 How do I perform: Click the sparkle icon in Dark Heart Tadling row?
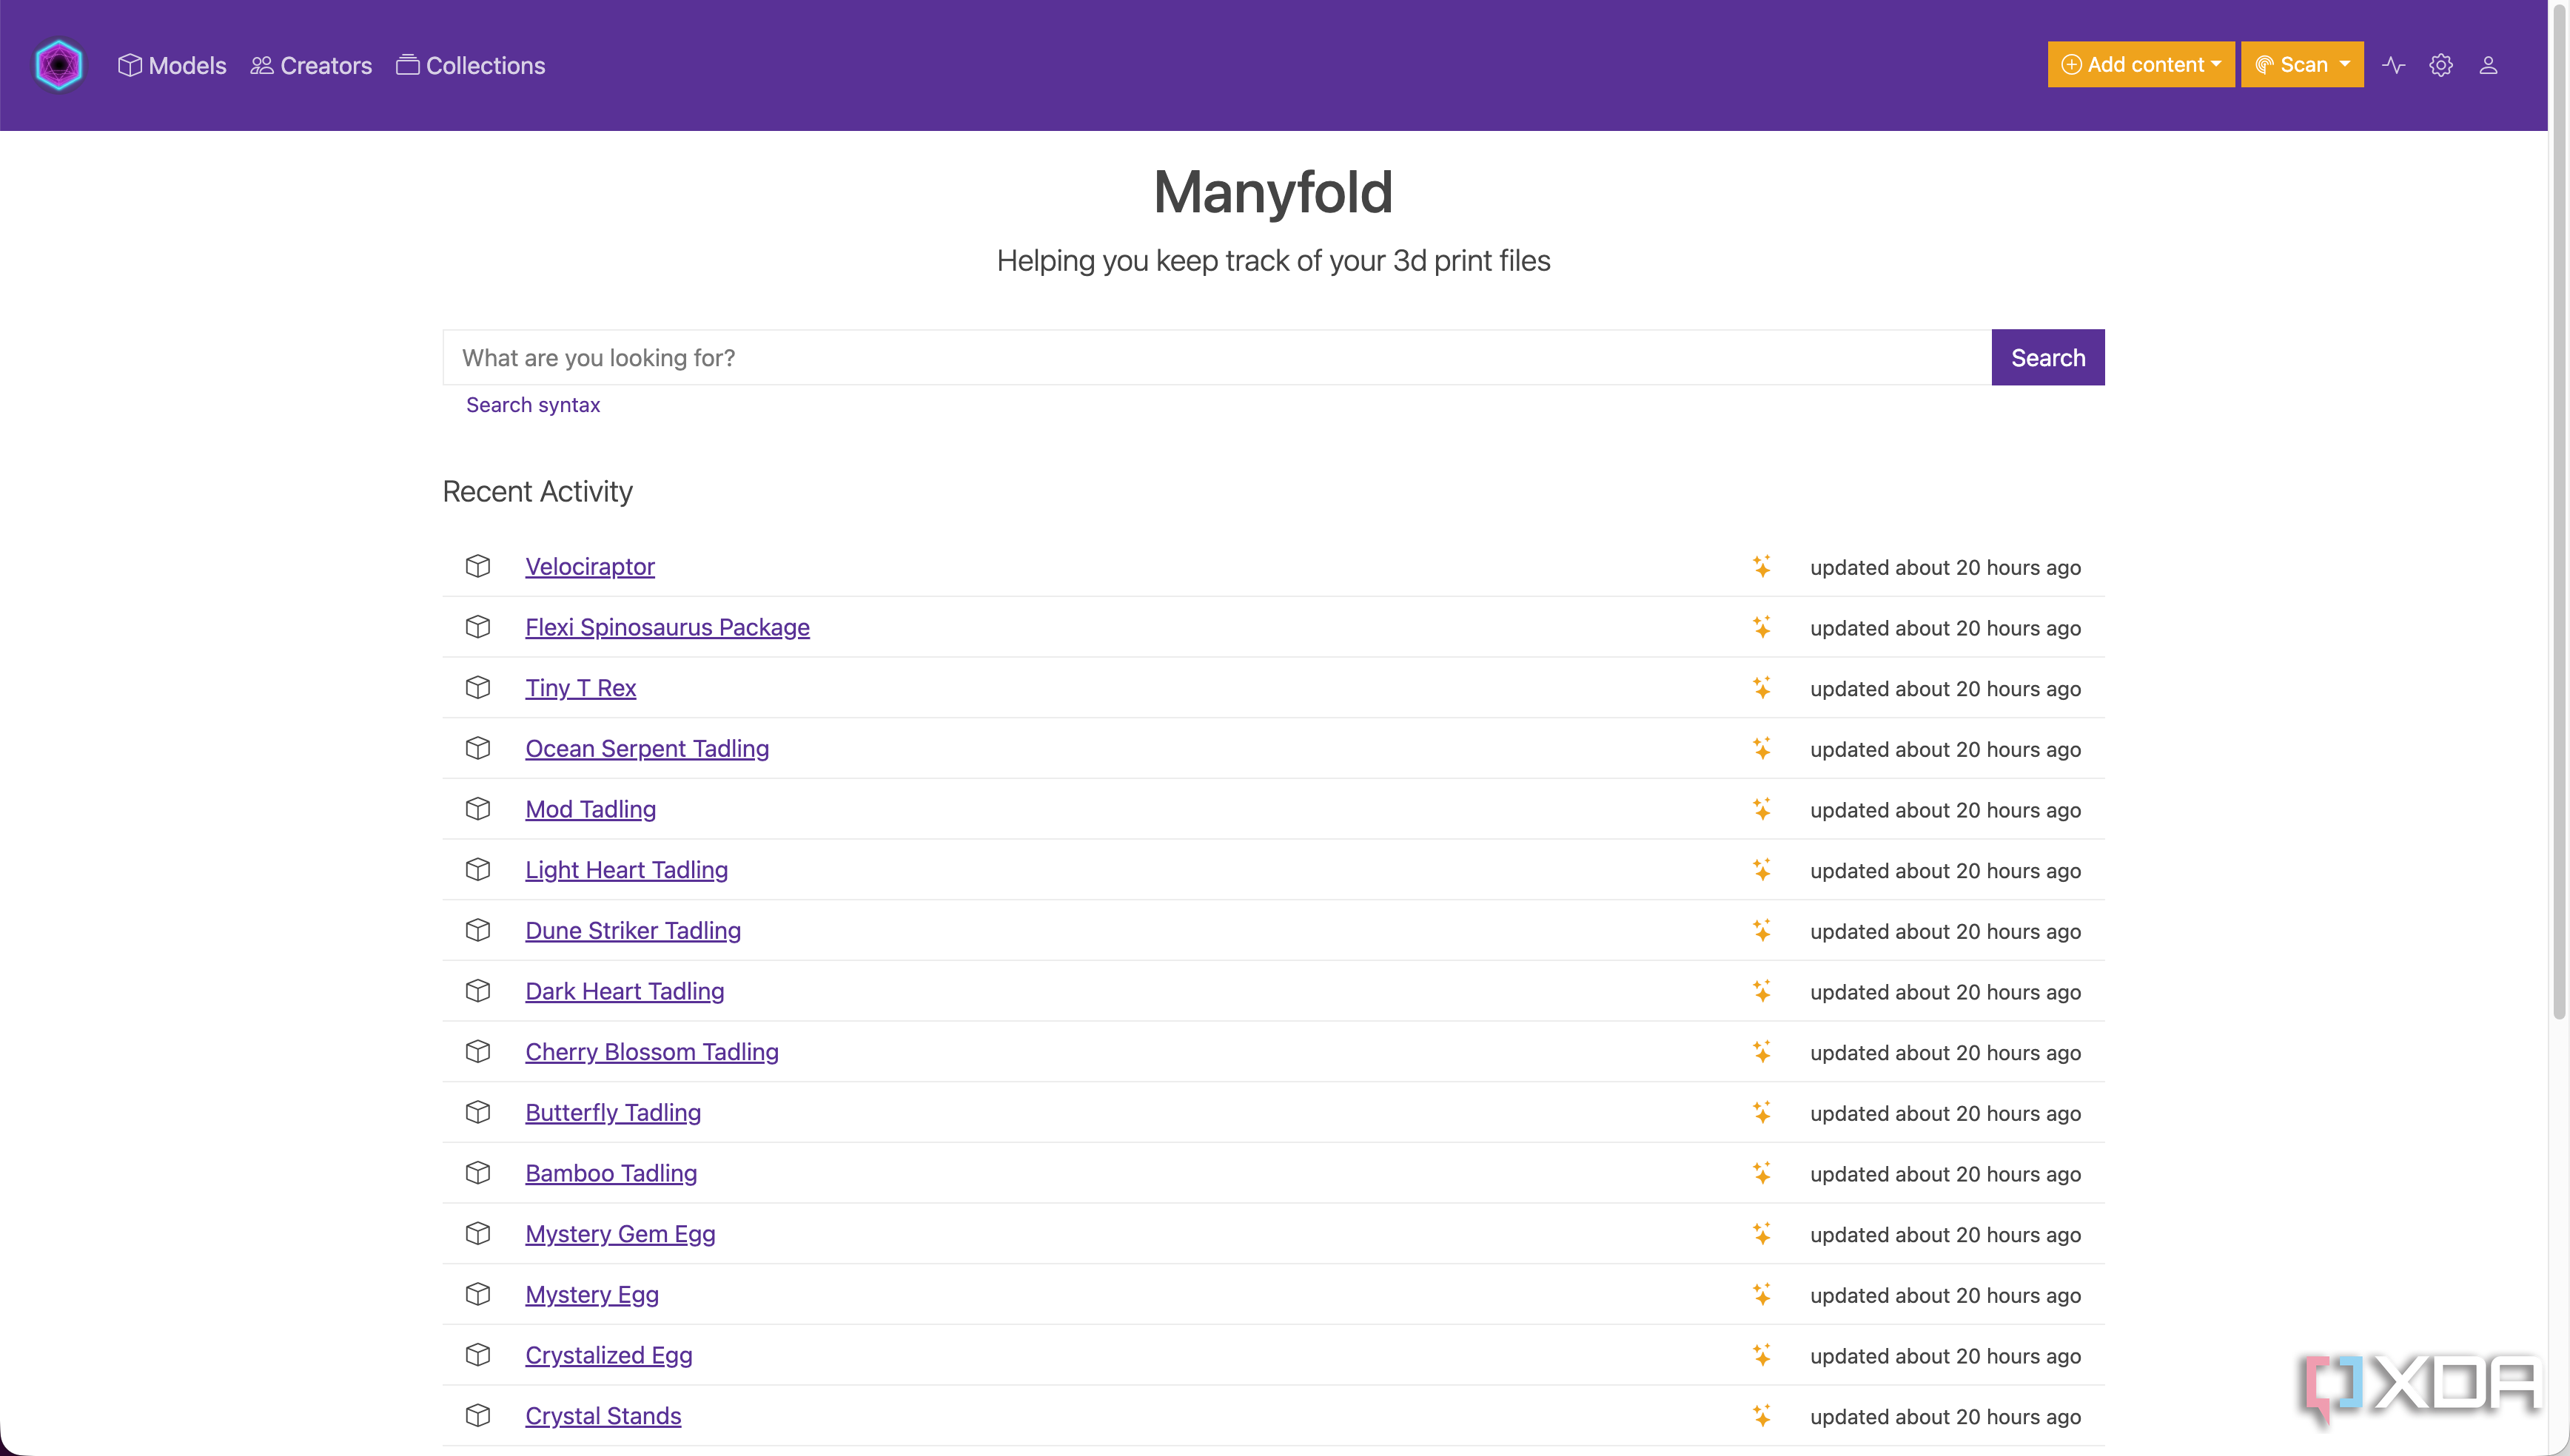(x=1762, y=991)
